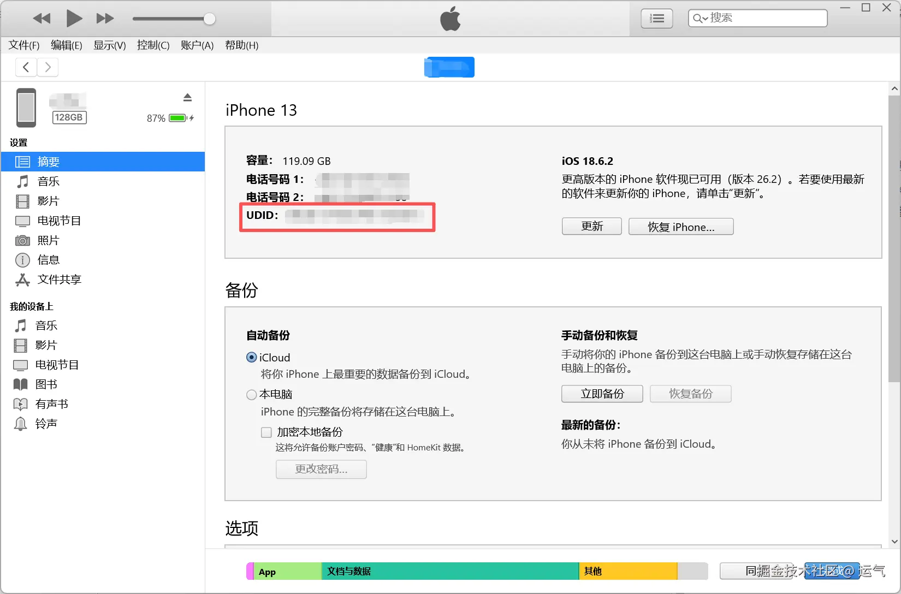Click the volume slider knob
This screenshot has height=594, width=901.
(x=209, y=19)
